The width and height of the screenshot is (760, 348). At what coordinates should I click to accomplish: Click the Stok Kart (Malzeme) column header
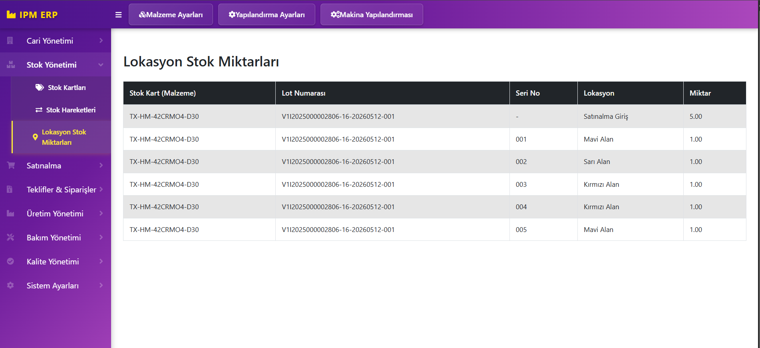click(199, 93)
